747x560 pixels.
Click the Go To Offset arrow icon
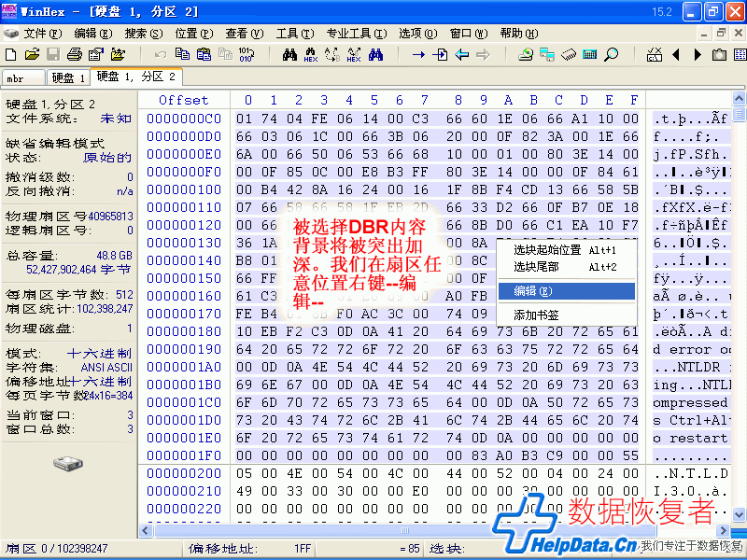point(418,55)
